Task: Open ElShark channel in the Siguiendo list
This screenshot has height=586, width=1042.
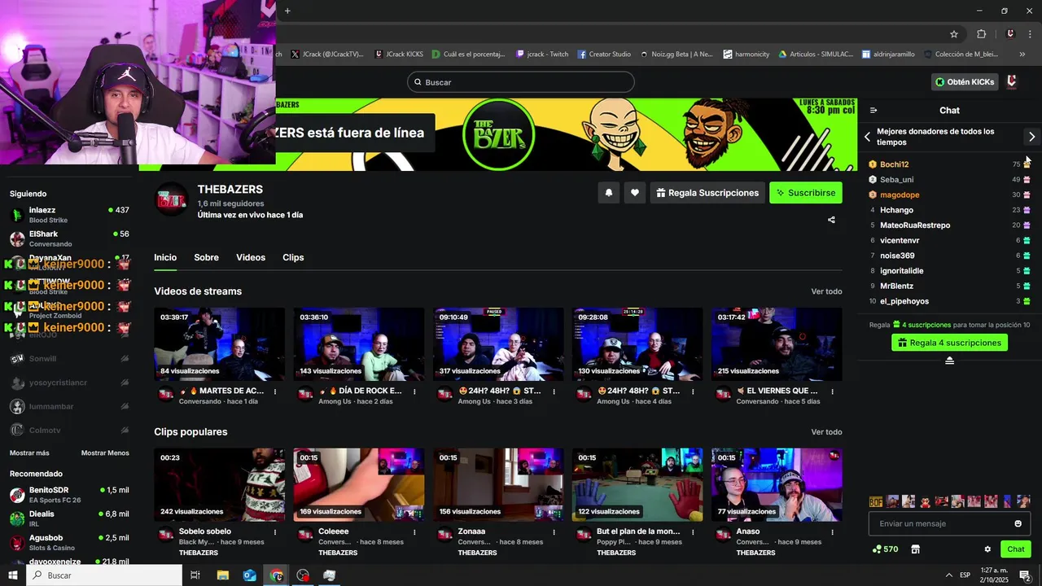Action: coord(69,238)
